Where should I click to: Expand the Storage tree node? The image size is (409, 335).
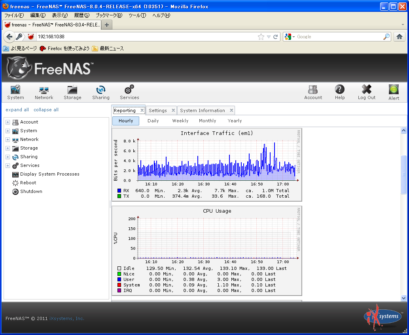point(8,148)
